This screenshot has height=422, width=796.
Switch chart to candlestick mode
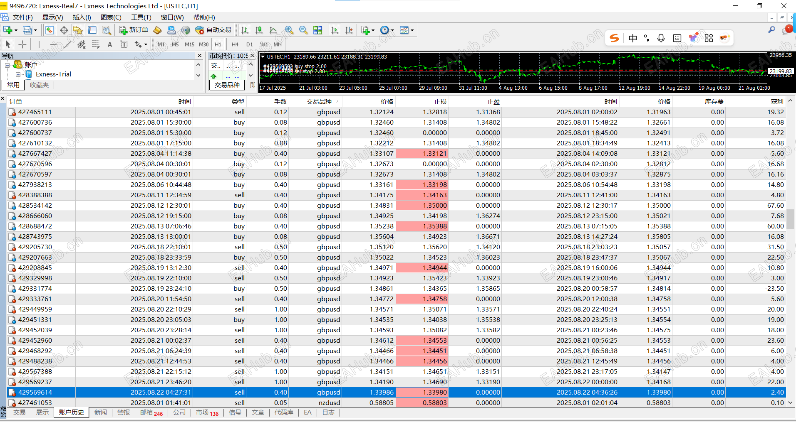pos(259,30)
